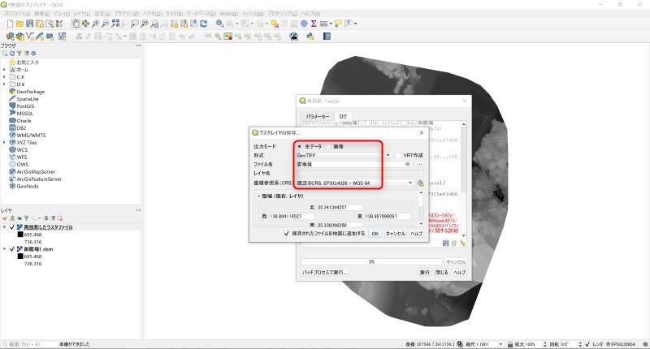
Task: Select the 画像 output mode radio button
Action: (x=329, y=146)
